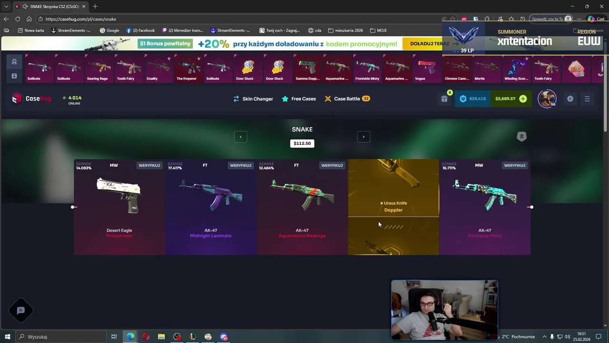Click the live drops filter icon below medal
The height and width of the screenshot is (343, 609).
coord(14,76)
